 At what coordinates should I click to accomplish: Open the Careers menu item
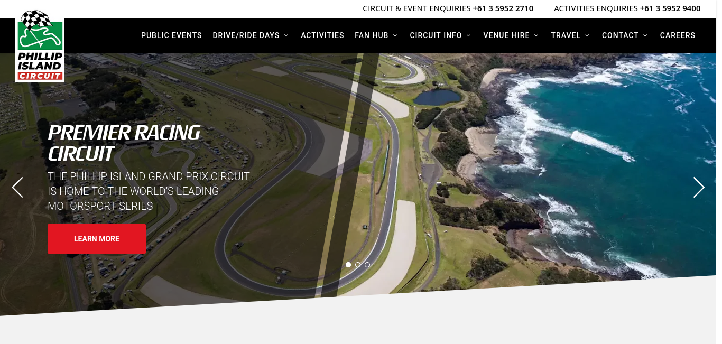click(x=678, y=35)
